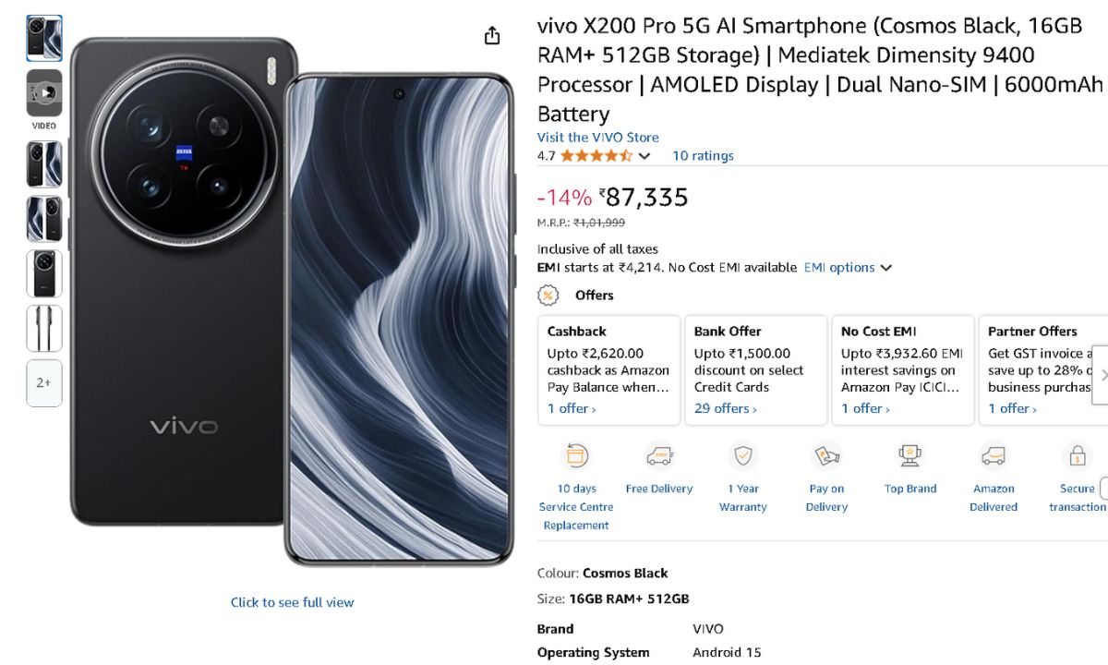Screen dimensions: 1108x665
Task: Open the 10 ratings link
Action: (x=703, y=156)
